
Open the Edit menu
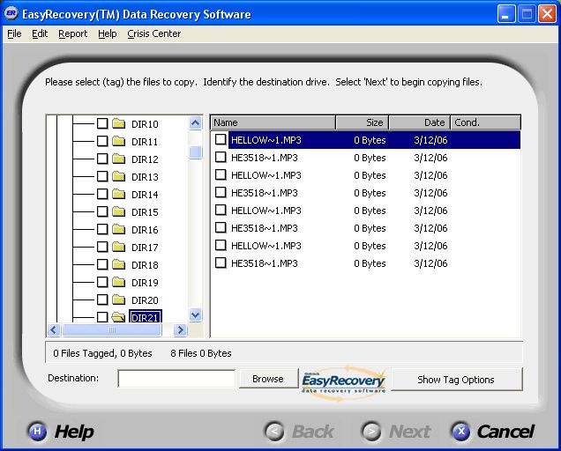point(40,33)
